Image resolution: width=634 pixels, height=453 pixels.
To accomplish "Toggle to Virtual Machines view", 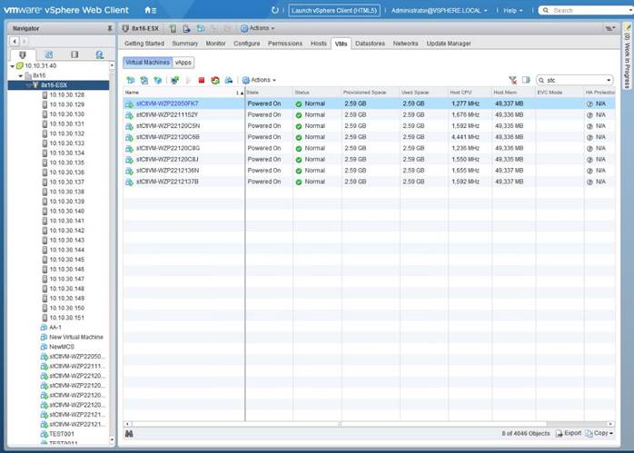I will coord(147,63).
